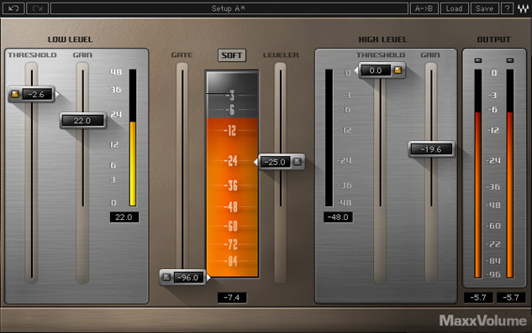This screenshot has width=532, height=333.
Task: Click the LOW LEVEL section title
Action: 70,39
